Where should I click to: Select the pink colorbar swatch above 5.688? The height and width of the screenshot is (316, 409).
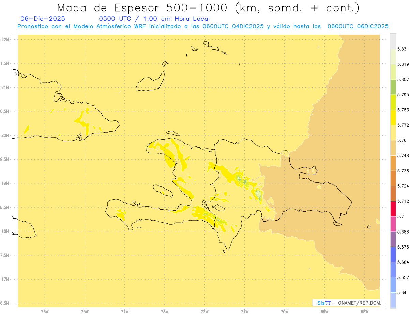[393, 224]
